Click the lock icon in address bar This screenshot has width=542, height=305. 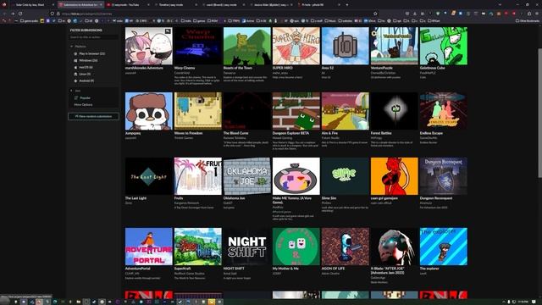[58, 14]
